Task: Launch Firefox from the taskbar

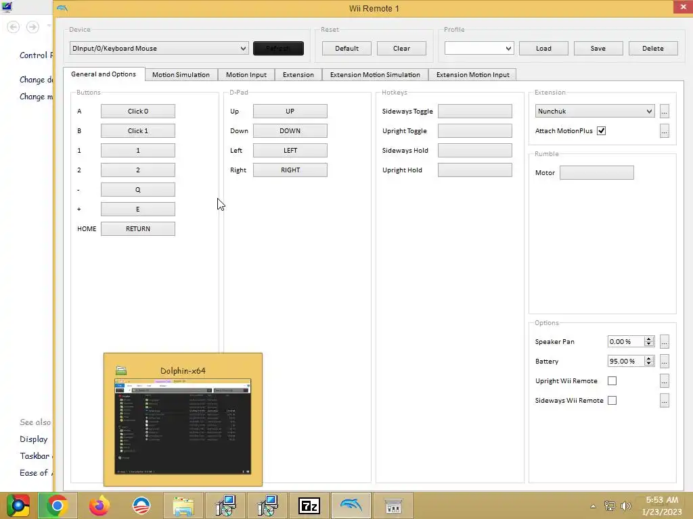Action: tap(99, 505)
